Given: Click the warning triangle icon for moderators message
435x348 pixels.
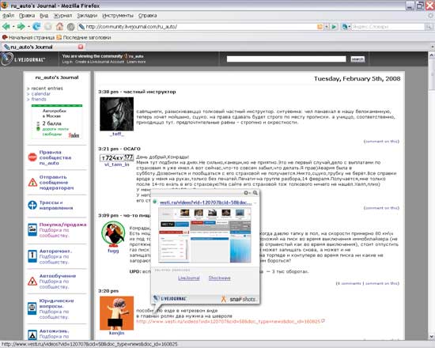Looking at the screenshot, I should coord(32,183).
